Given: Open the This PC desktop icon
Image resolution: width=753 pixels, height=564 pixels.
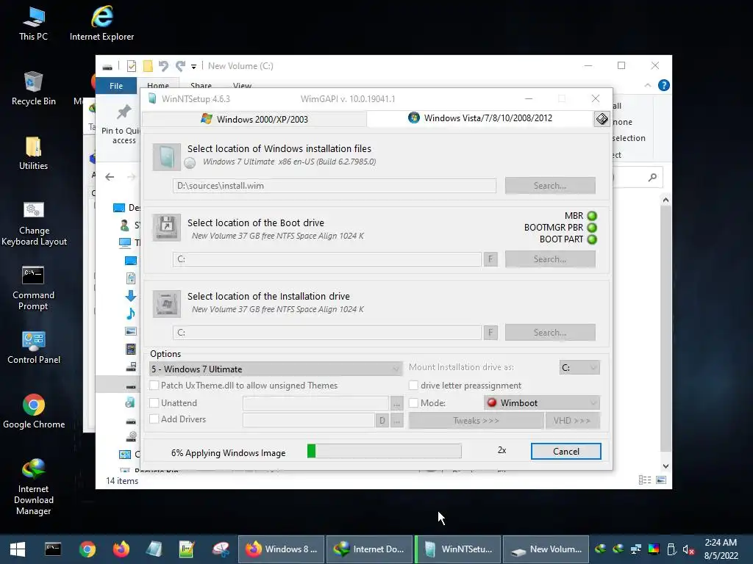Looking at the screenshot, I should pyautogui.click(x=33, y=24).
